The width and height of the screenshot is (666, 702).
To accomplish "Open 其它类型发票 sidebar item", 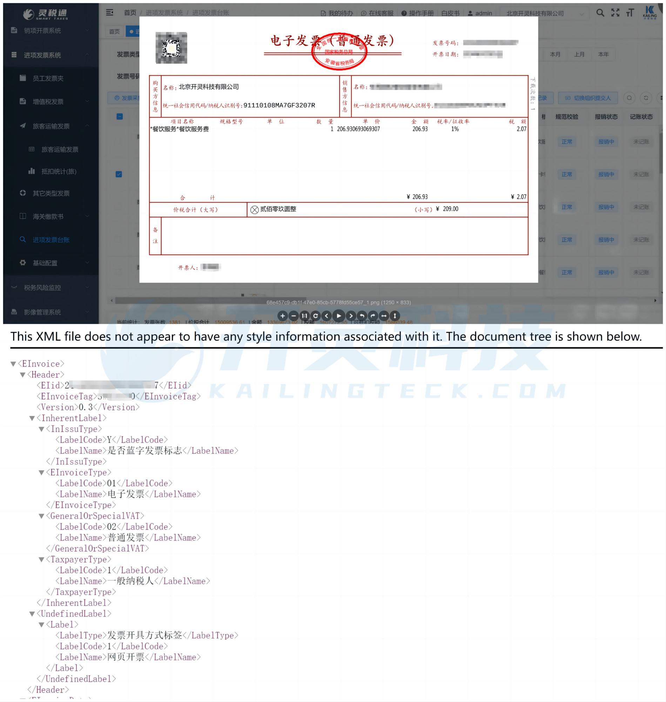I will pos(51,193).
